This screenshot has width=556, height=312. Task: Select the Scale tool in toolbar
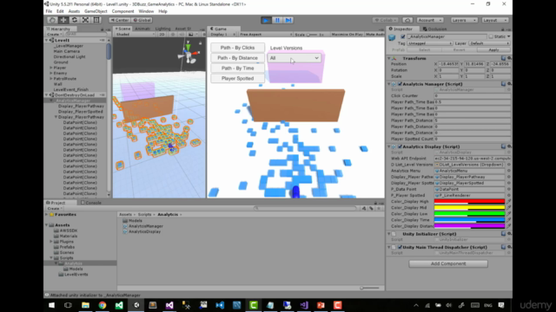[x=85, y=20]
